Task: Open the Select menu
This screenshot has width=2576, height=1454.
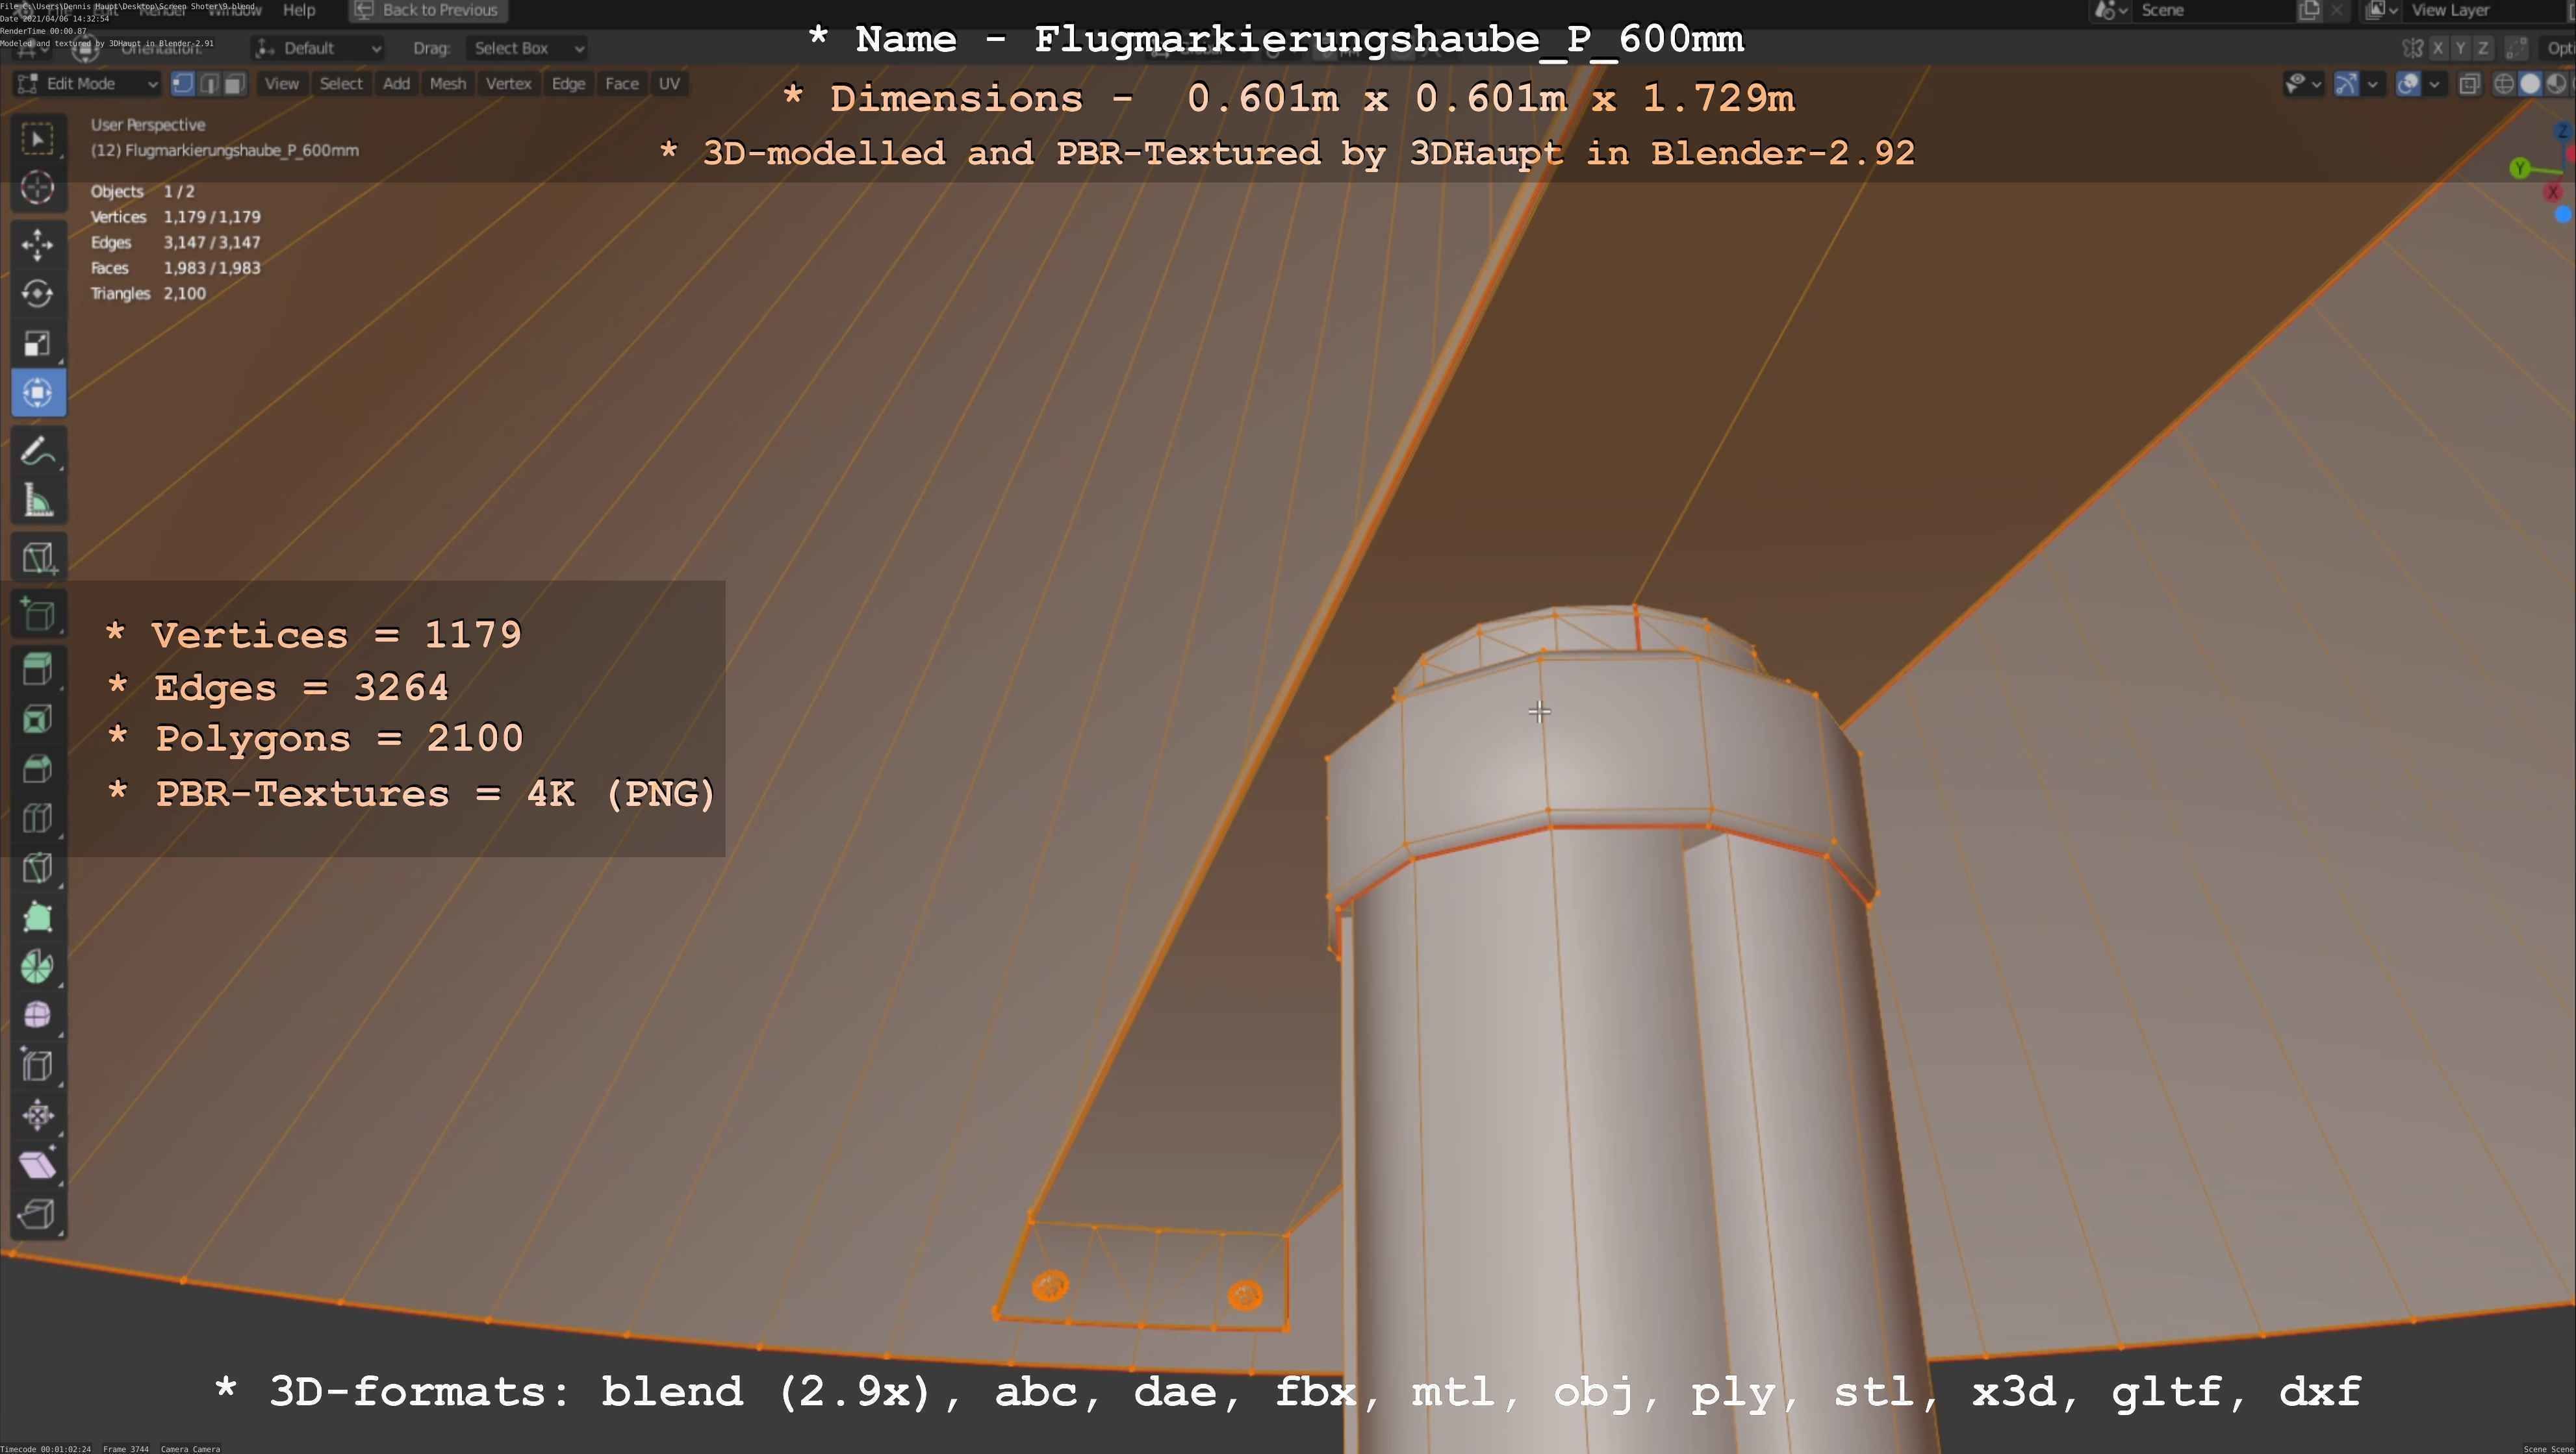Action: coord(341,84)
